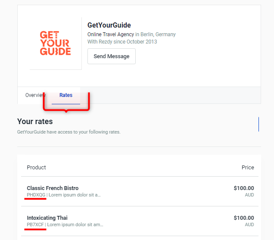Click the Berlin, Germany location text
Image resolution: width=274 pixels, height=240 pixels.
pos(158,34)
